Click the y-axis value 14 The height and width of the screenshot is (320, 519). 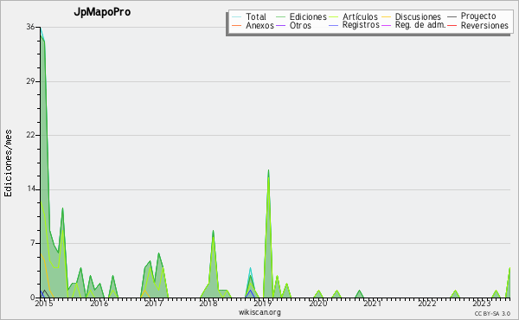30,189
